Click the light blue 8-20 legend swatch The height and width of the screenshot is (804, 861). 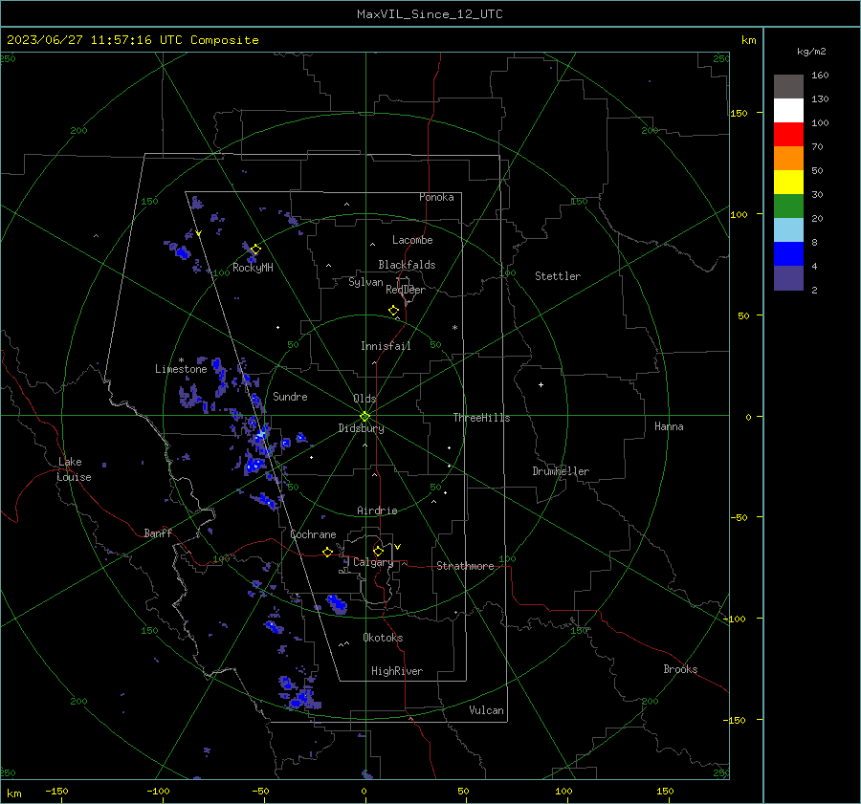click(x=788, y=230)
